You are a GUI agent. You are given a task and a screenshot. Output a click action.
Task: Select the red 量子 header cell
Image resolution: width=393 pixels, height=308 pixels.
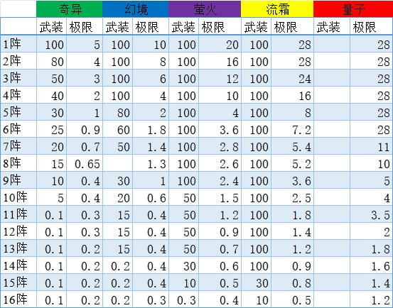click(353, 9)
